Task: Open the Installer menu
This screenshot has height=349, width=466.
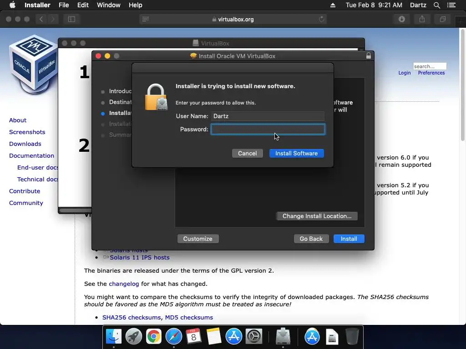Action: 37,5
